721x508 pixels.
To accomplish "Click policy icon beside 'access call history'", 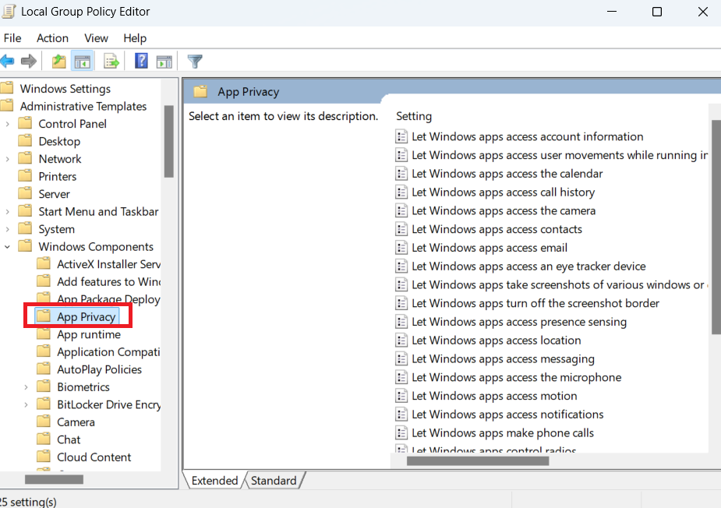I will [401, 192].
